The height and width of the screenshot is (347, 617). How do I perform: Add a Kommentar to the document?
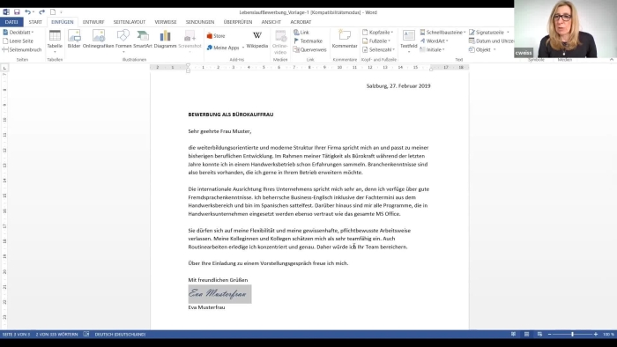coord(345,39)
